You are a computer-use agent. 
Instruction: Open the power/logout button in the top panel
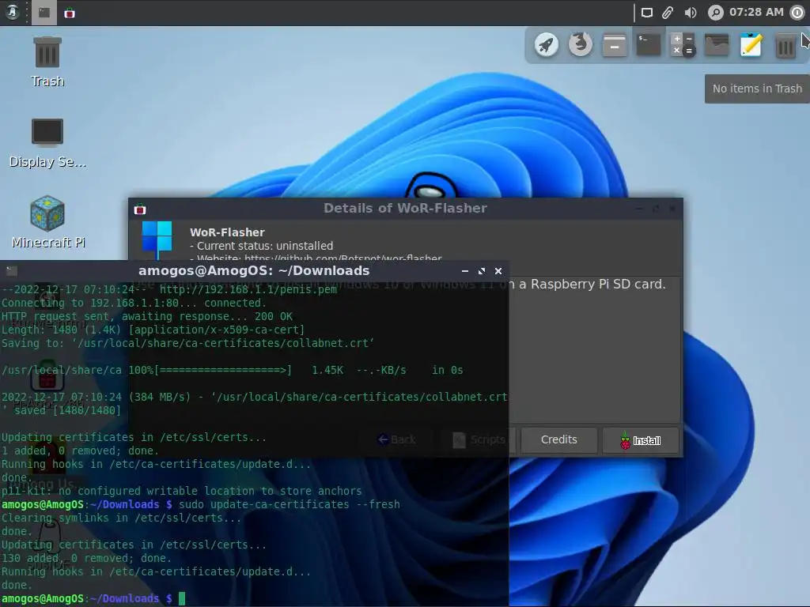[797, 13]
